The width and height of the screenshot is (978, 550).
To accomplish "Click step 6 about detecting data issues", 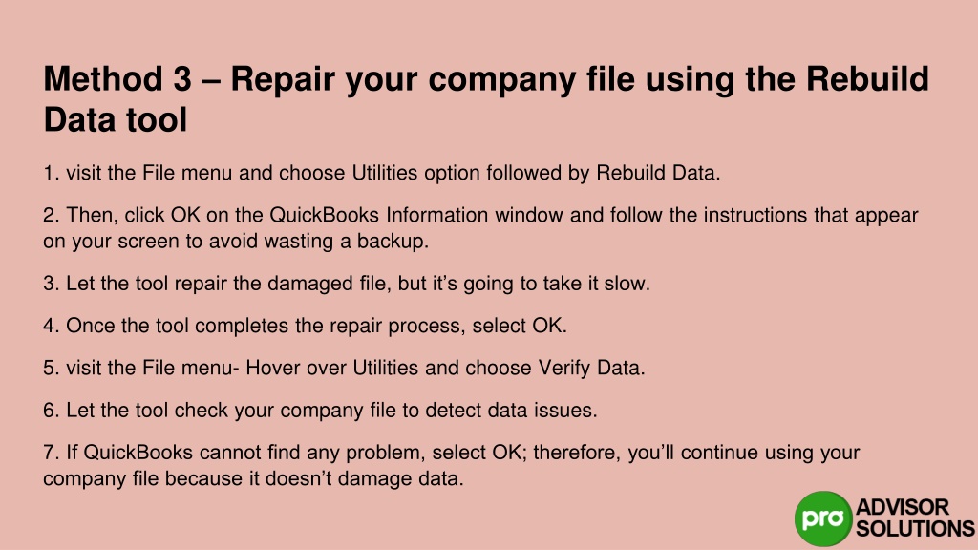I will (320, 411).
